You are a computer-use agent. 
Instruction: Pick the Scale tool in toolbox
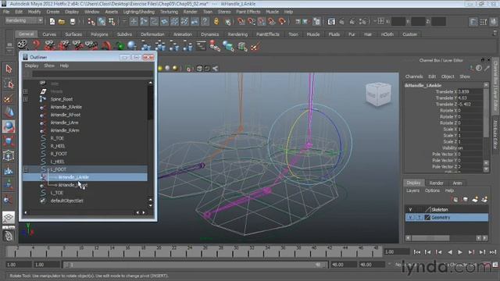pyautogui.click(x=9, y=140)
